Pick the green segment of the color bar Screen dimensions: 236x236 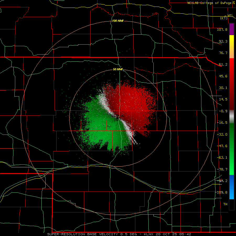coord(232,149)
